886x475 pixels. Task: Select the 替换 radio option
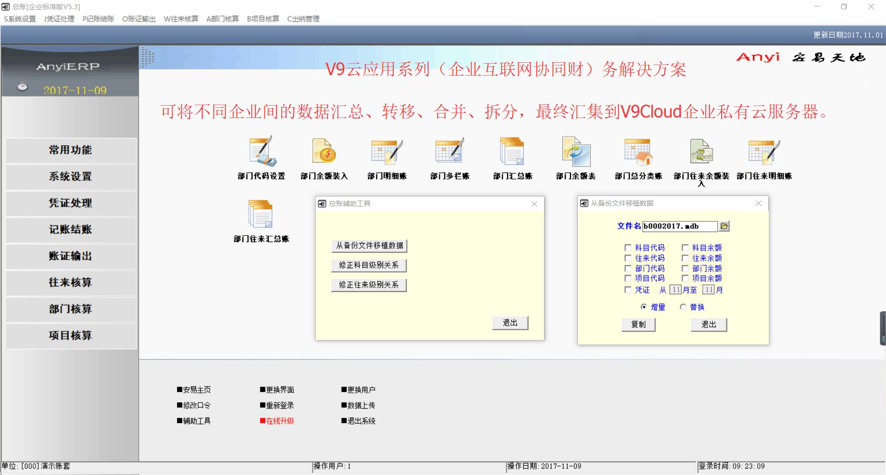(683, 307)
